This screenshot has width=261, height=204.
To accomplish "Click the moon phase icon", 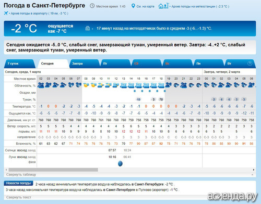I will [x=120, y=163].
